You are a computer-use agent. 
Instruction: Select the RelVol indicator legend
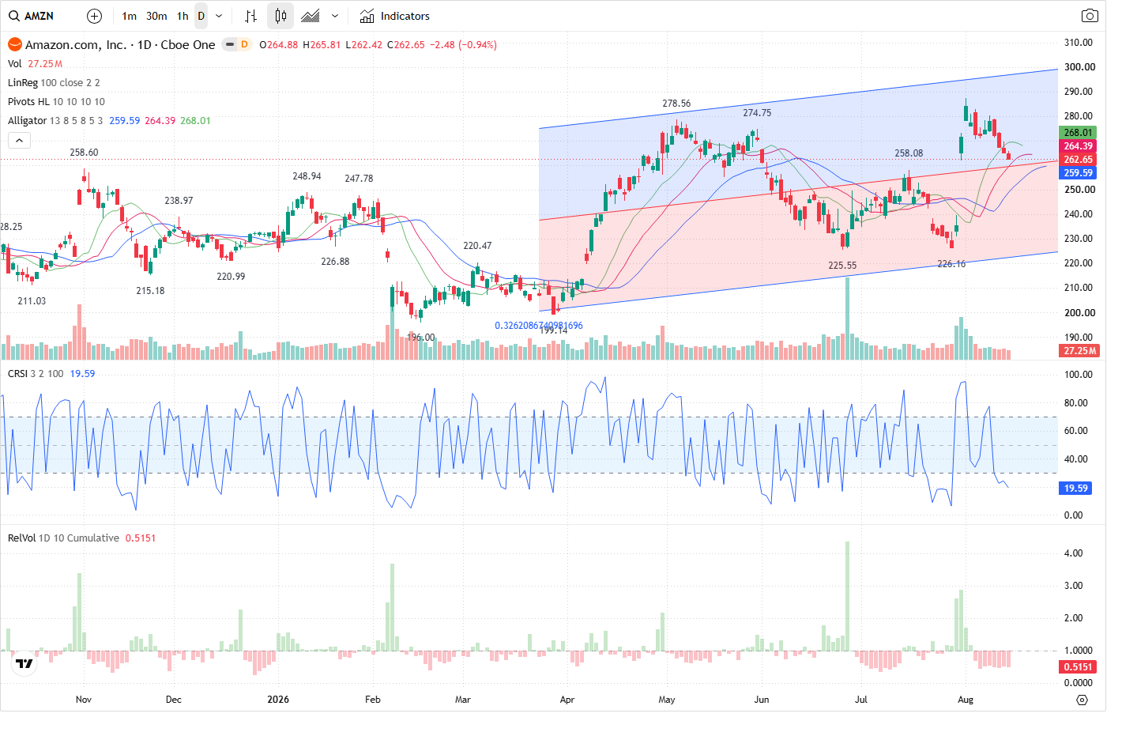click(22, 538)
